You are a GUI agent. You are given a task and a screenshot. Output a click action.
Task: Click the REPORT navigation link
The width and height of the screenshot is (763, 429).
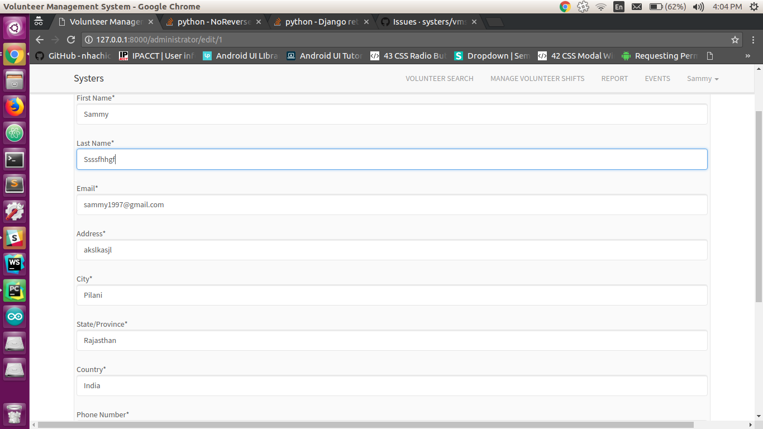click(x=614, y=78)
